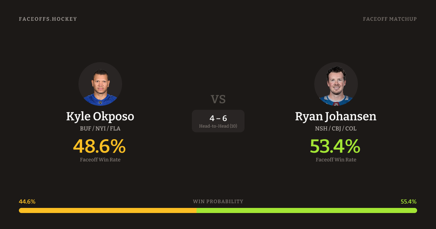Click the BUF / NYI / FLA team list

(x=100, y=128)
